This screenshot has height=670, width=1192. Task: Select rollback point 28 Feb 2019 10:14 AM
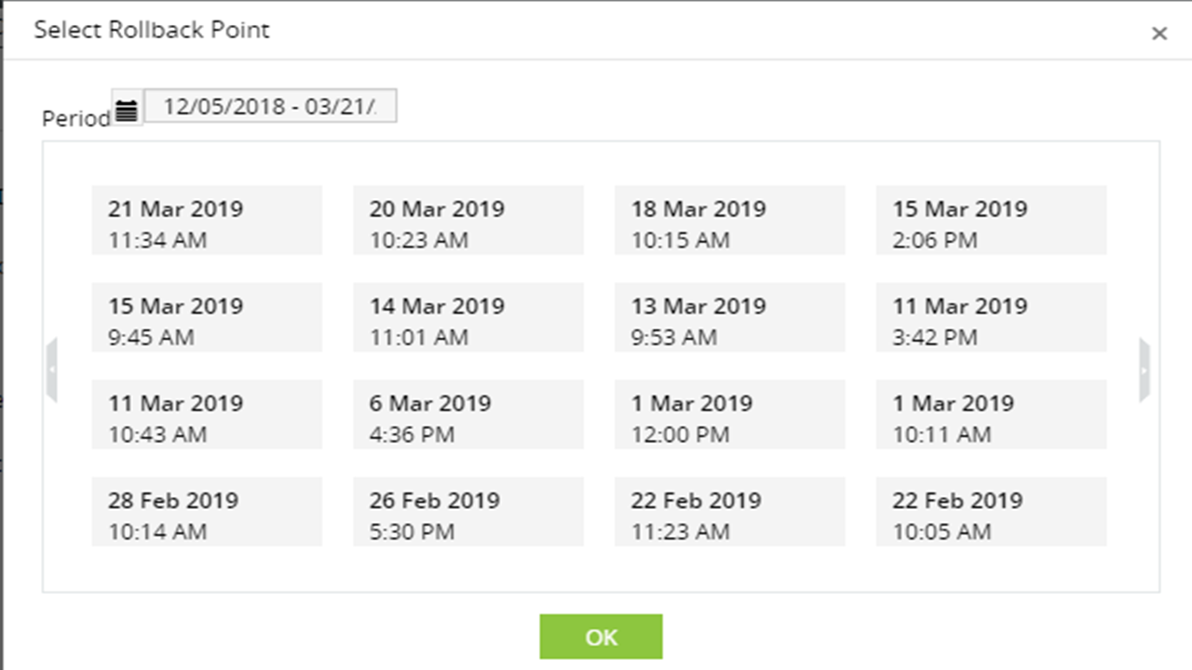(x=207, y=512)
